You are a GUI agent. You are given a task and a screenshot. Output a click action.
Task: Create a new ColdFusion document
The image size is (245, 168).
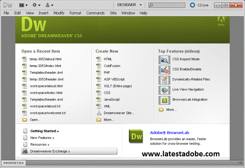click(112, 66)
